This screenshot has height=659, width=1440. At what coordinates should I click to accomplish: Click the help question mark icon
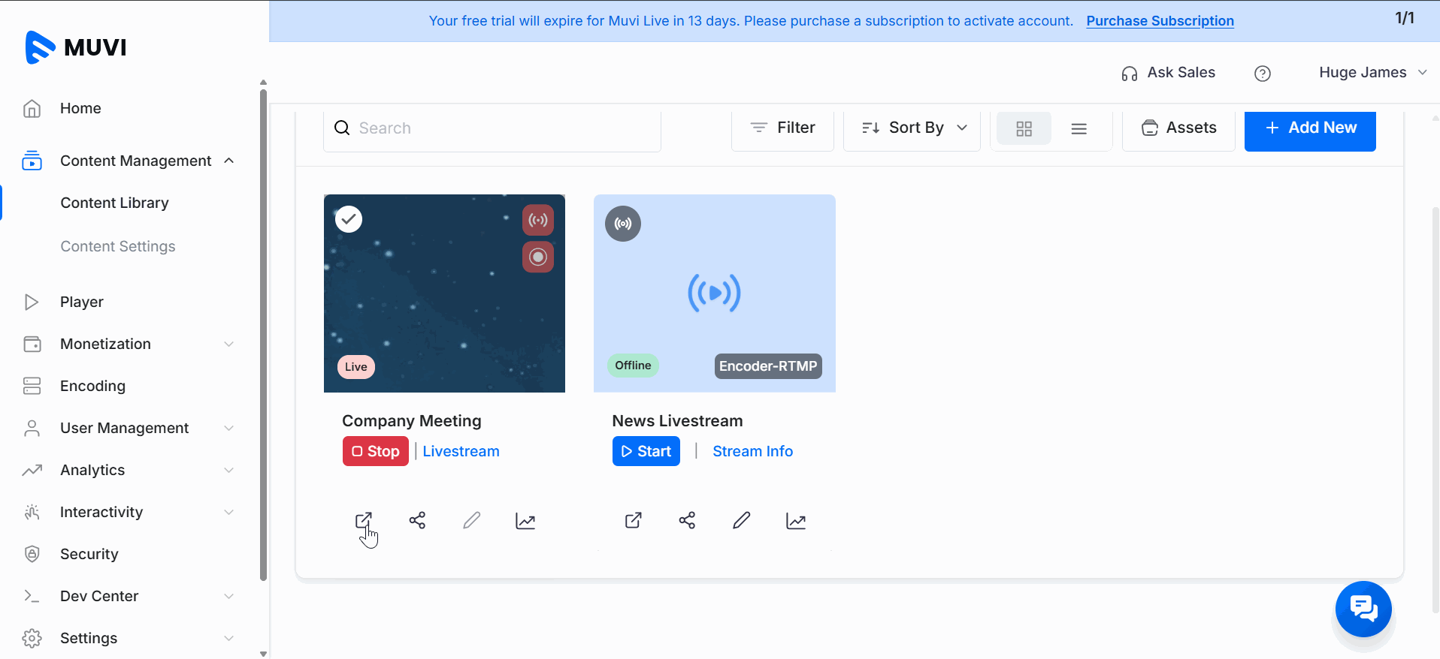click(x=1263, y=73)
